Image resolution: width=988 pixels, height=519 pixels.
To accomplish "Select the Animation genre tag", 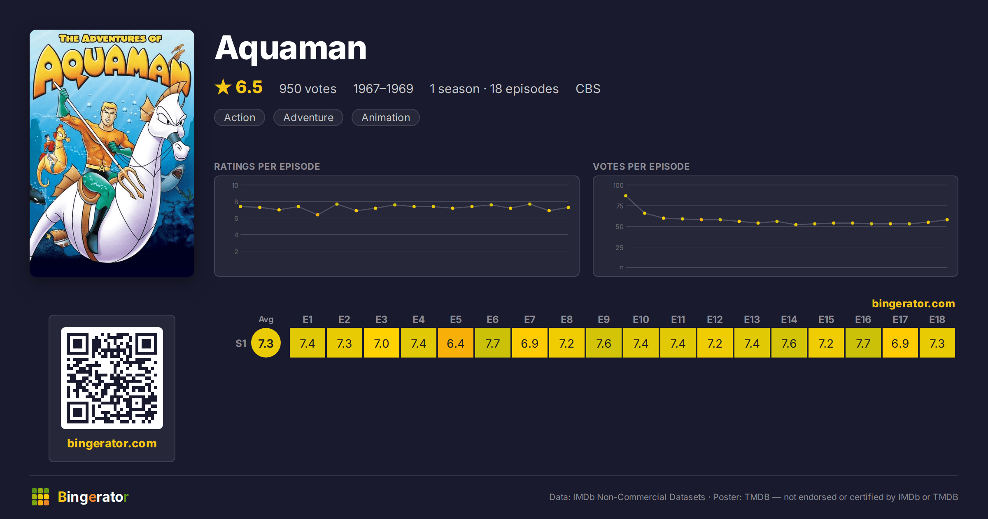I will [x=386, y=117].
